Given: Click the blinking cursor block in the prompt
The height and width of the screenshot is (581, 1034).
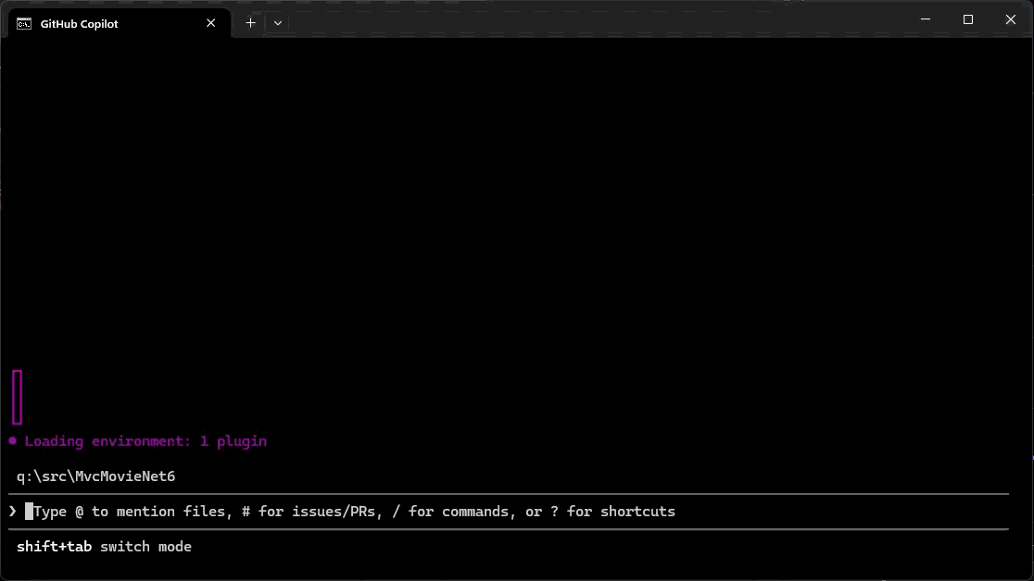Looking at the screenshot, I should pyautogui.click(x=29, y=511).
